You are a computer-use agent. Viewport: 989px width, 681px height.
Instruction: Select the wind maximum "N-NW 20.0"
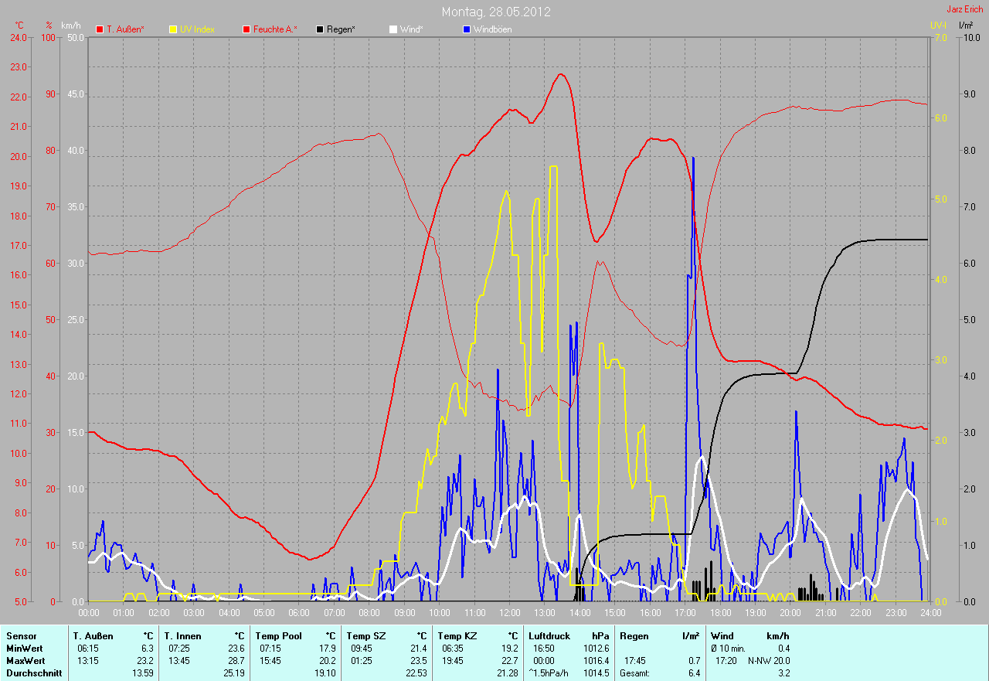769,661
